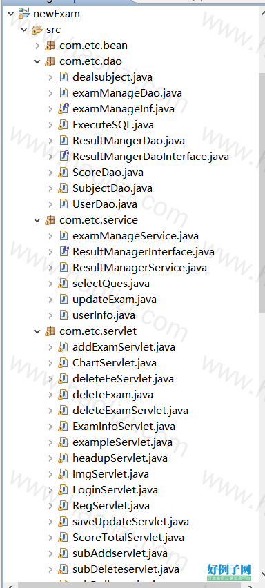This screenshot has height=588, width=265.
Task: Select the src folder label
Action: click(x=53, y=30)
